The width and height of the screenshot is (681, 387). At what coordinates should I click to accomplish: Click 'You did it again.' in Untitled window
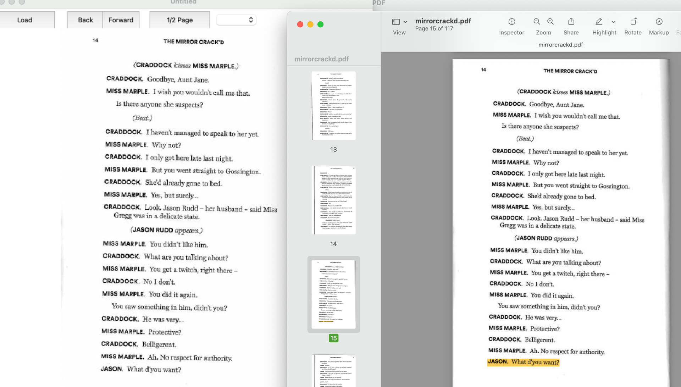click(173, 294)
